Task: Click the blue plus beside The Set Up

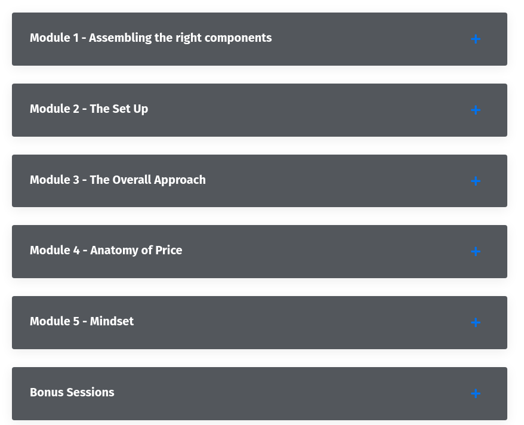Action: click(476, 110)
